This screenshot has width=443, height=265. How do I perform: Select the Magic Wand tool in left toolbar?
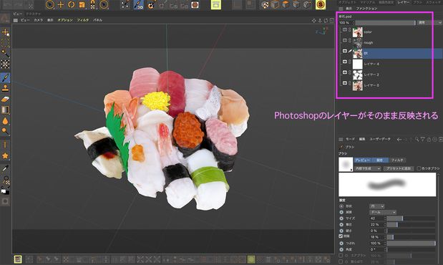[x=6, y=54]
